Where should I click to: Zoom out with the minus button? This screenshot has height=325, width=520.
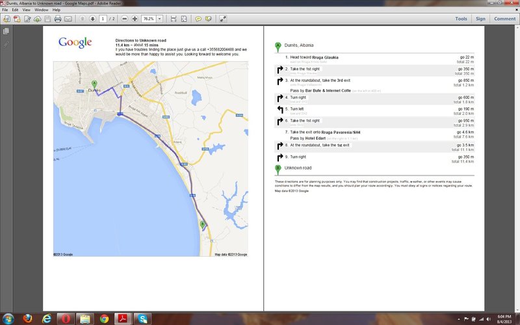124,19
